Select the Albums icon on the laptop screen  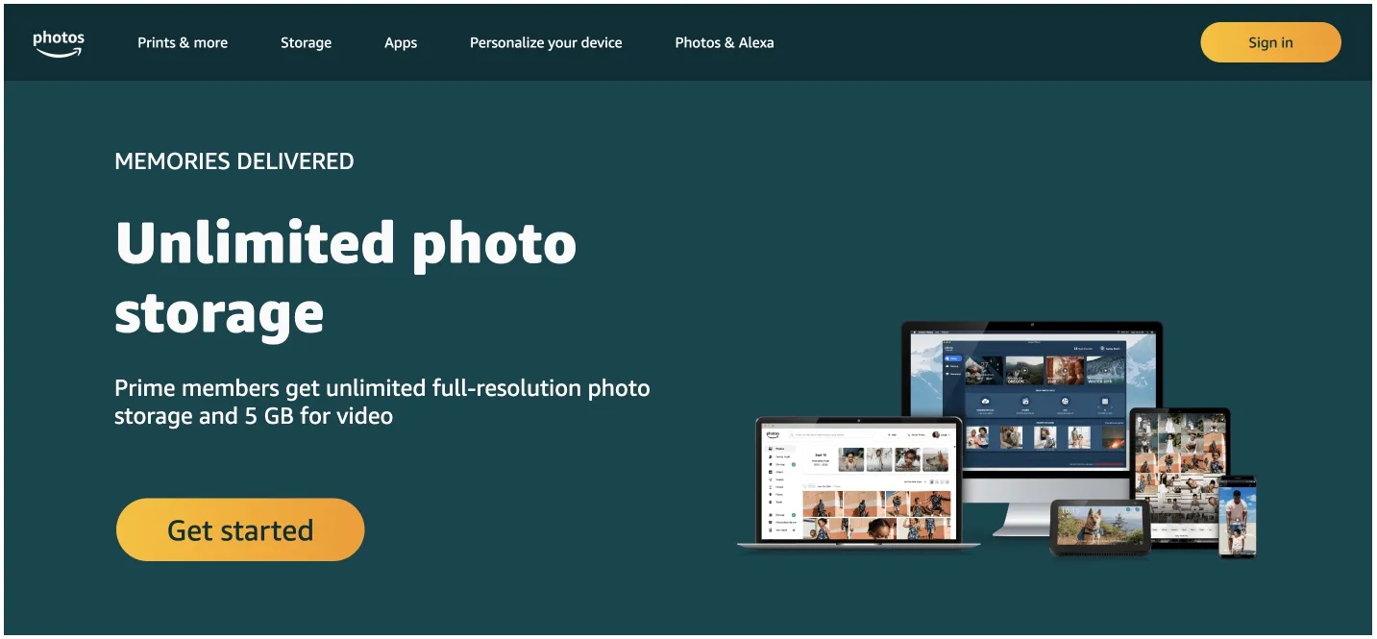click(770, 472)
